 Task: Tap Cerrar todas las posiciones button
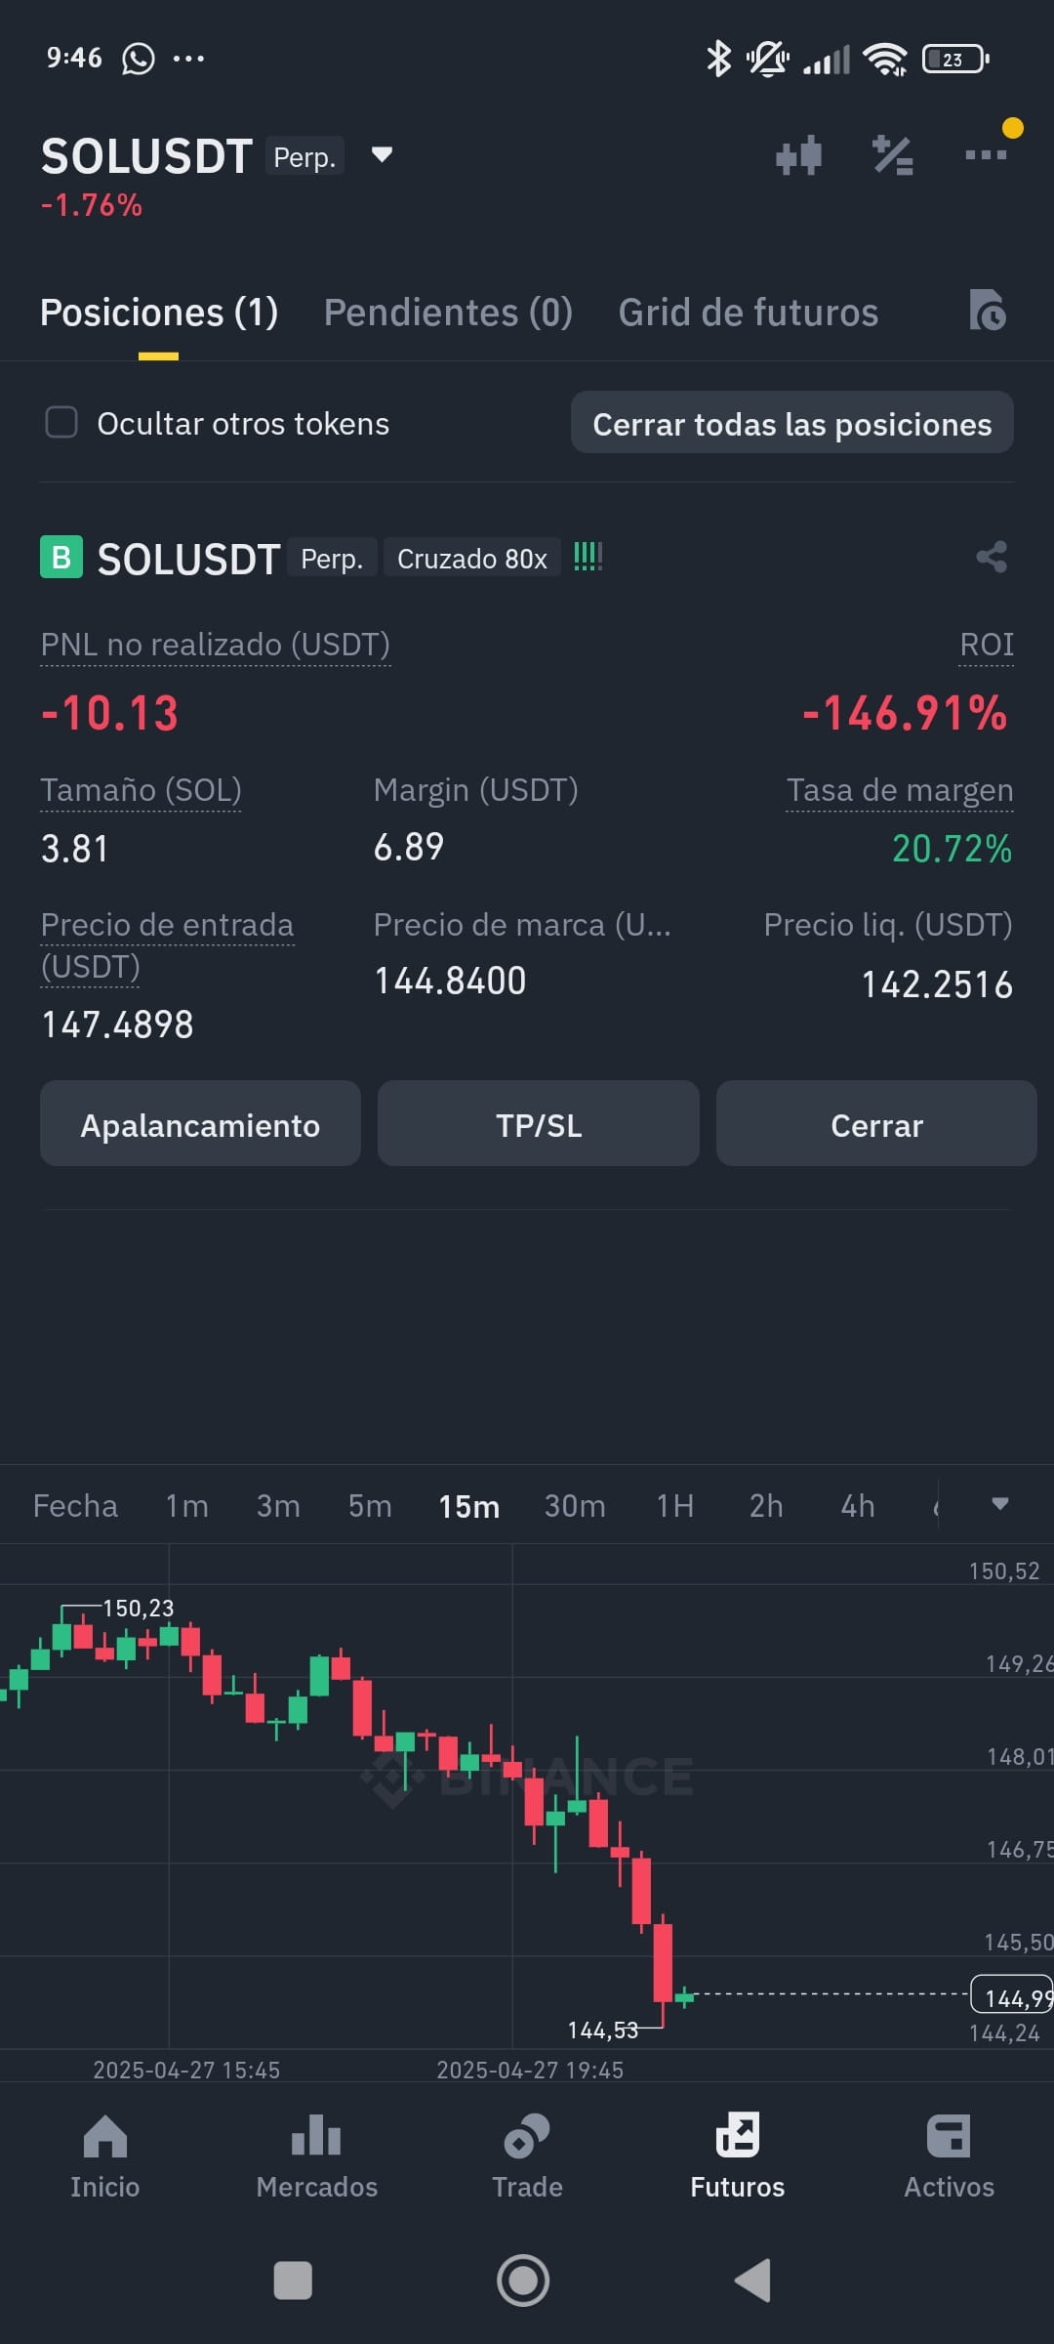coord(792,423)
